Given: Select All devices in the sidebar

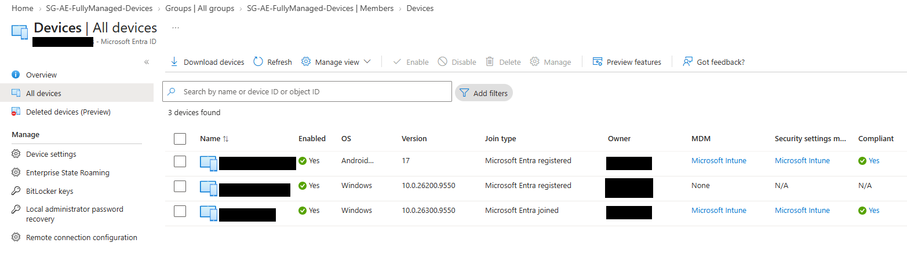Looking at the screenshot, I should point(77,93).
